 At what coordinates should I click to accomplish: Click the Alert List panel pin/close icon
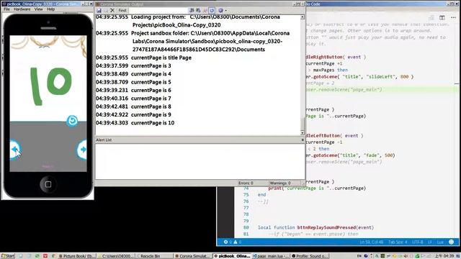click(x=303, y=140)
